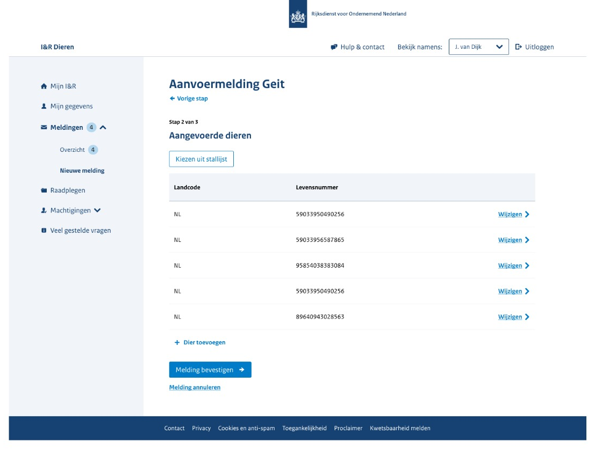The height and width of the screenshot is (449, 595).
Task: Open Hulp & contact link
Action: [x=362, y=47]
